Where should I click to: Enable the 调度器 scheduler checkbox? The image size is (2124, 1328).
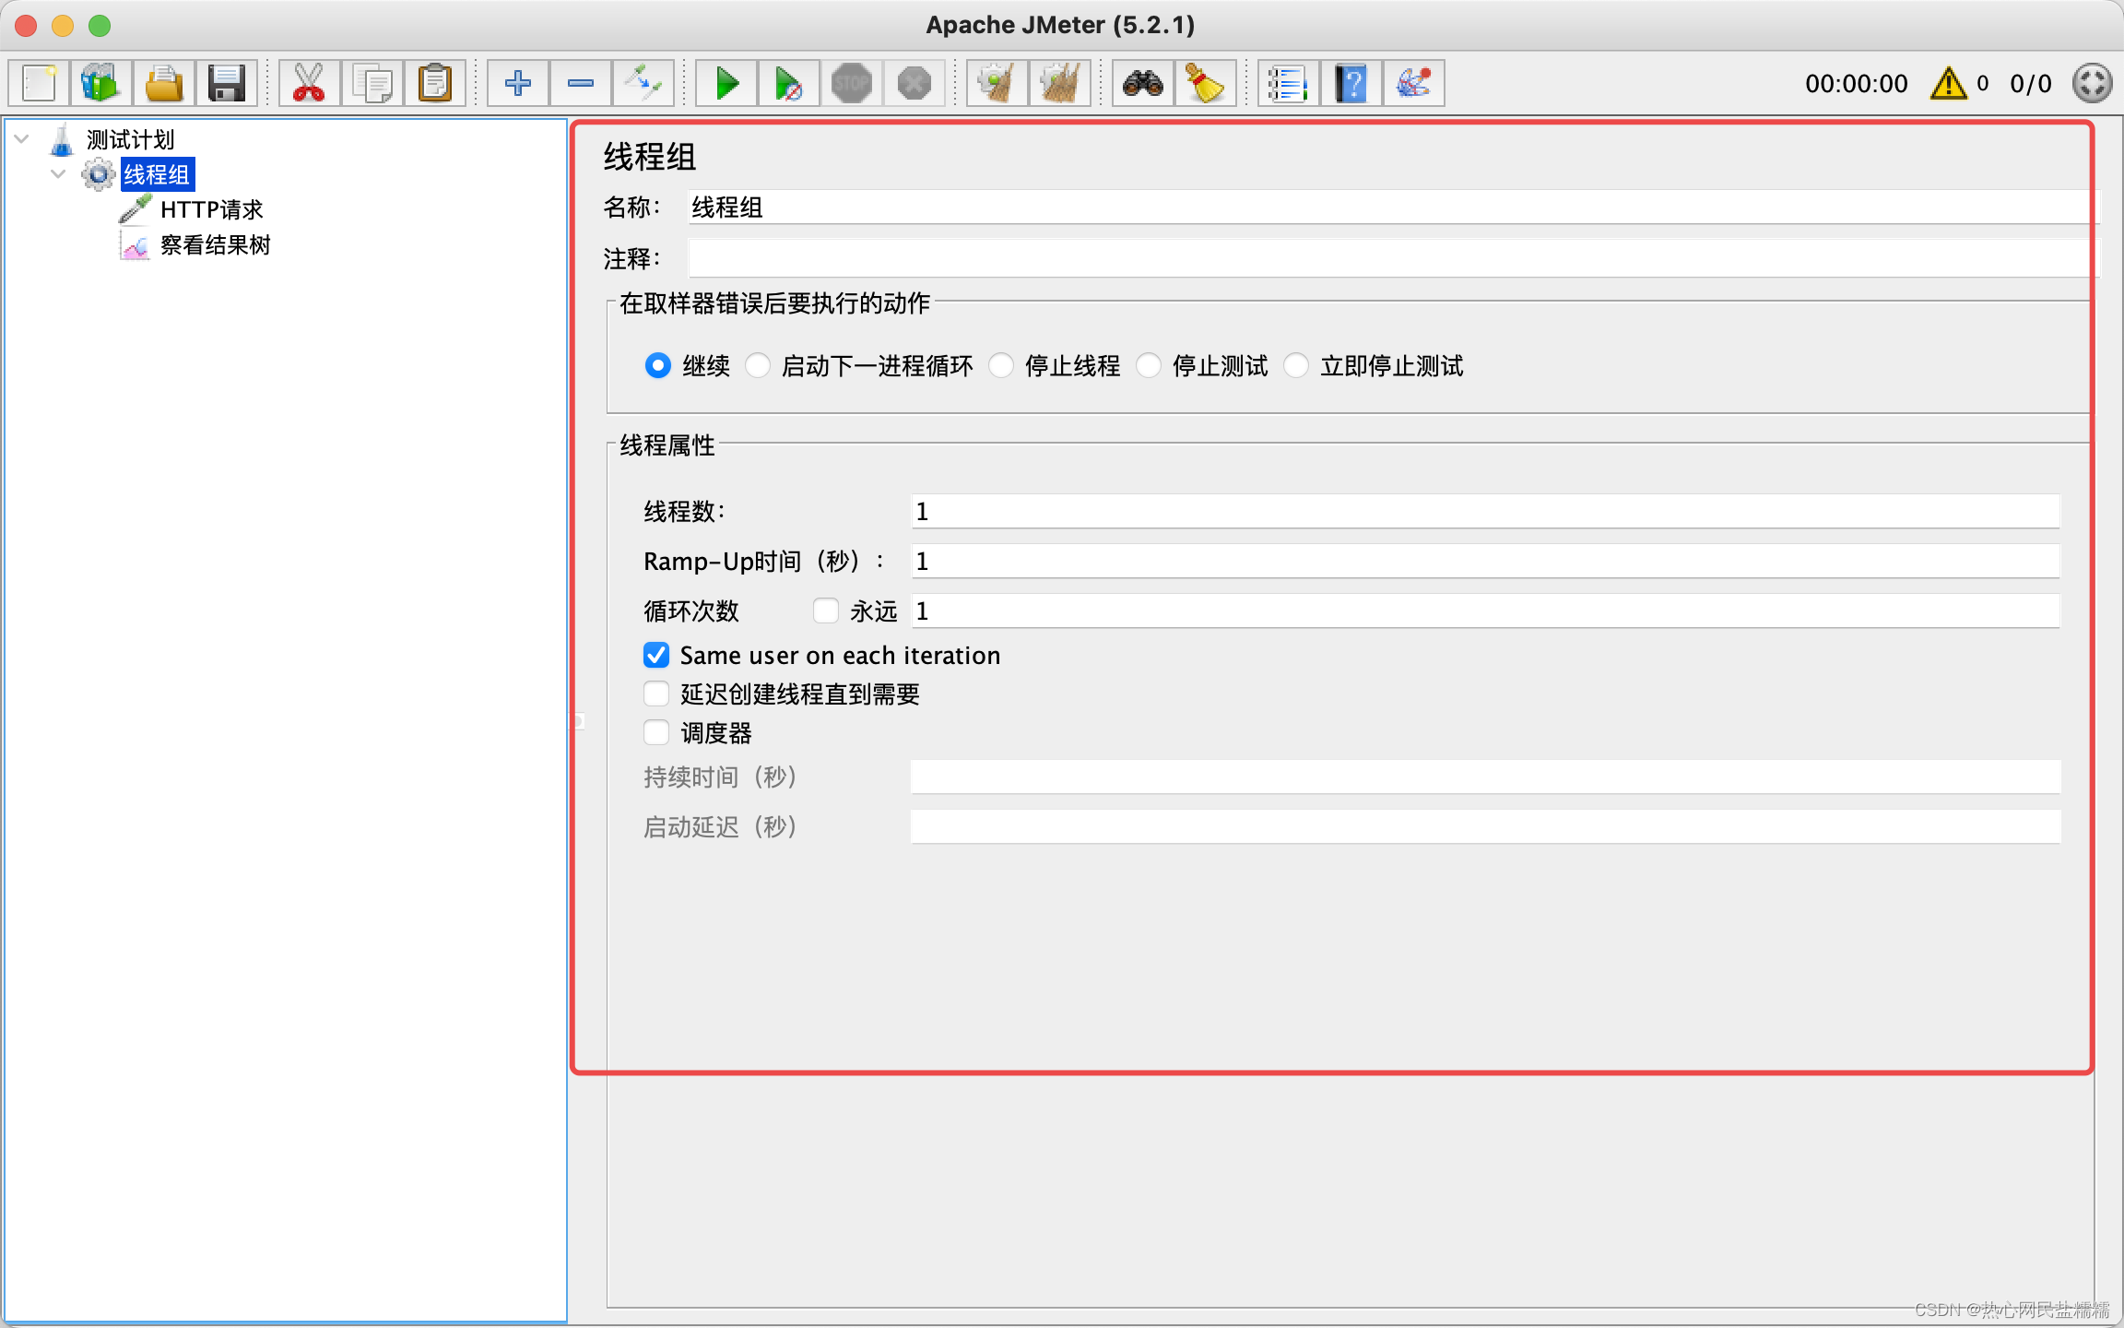(x=656, y=732)
